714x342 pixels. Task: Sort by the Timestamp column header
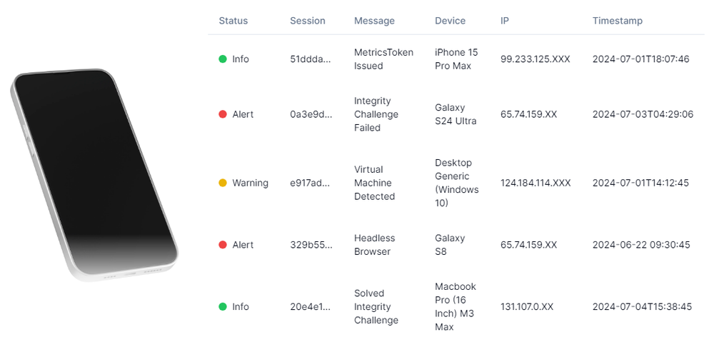[x=618, y=21]
